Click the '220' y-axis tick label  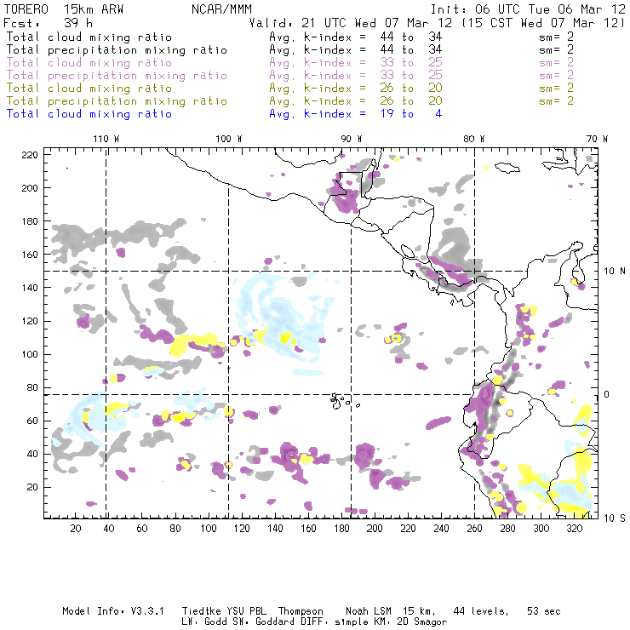coord(30,155)
